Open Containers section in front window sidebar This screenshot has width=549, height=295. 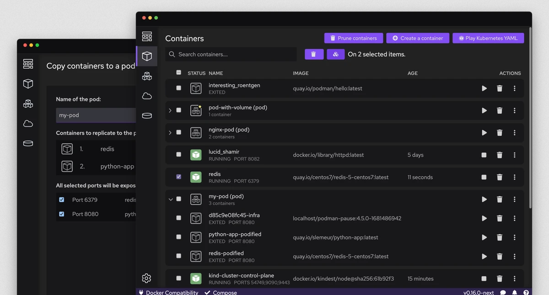pos(147,56)
